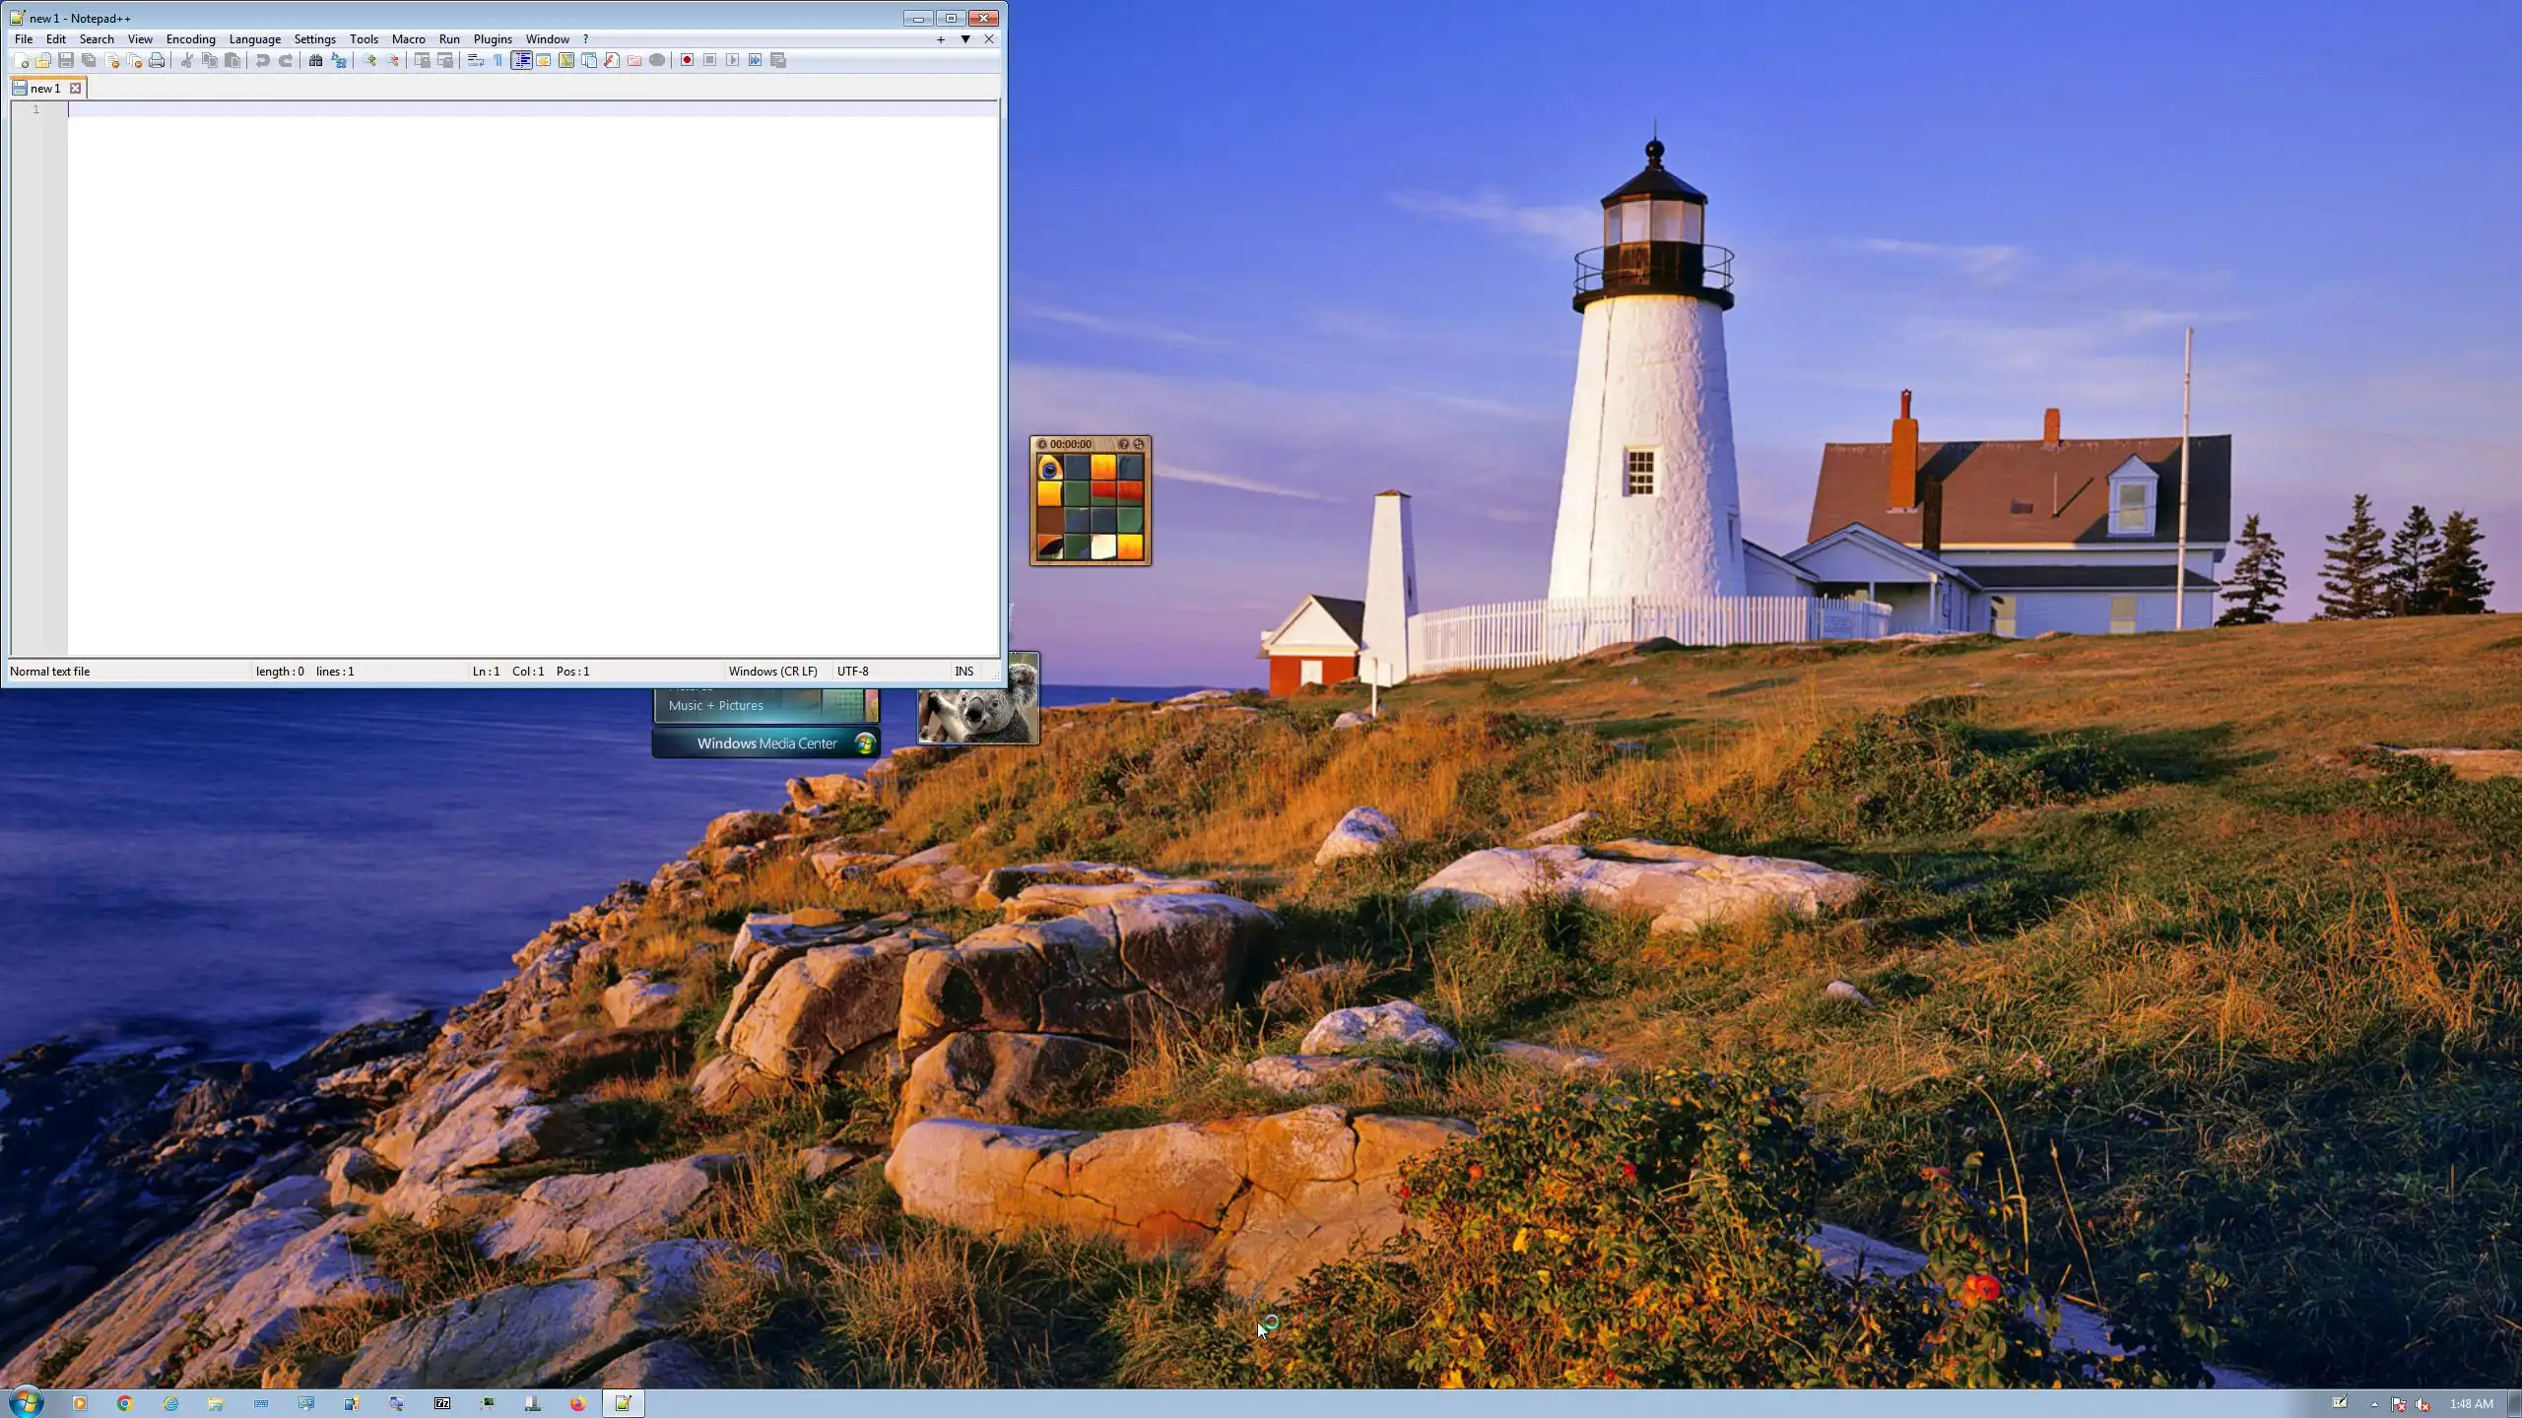Expand the black triangle dropdown beside menu bar

[x=965, y=39]
